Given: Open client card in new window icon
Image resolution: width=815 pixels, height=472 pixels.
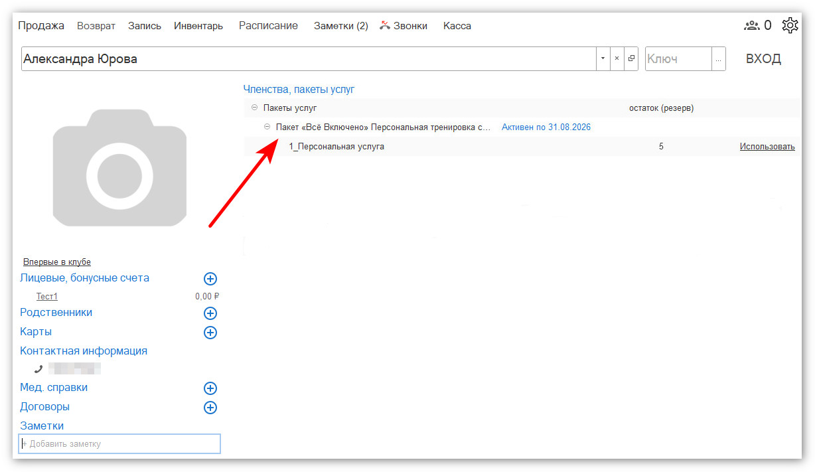Looking at the screenshot, I should 631,58.
